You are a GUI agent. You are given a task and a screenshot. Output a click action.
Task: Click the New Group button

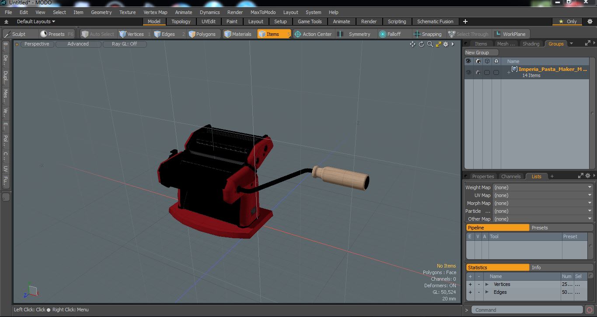pos(481,53)
